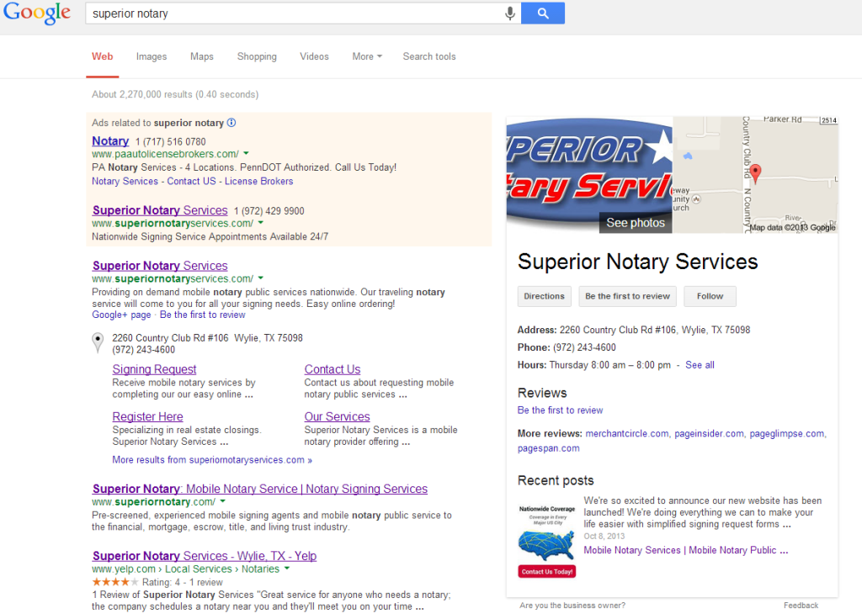Open the More dropdown in search navigation
This screenshot has width=862, height=614.
pyautogui.click(x=367, y=56)
